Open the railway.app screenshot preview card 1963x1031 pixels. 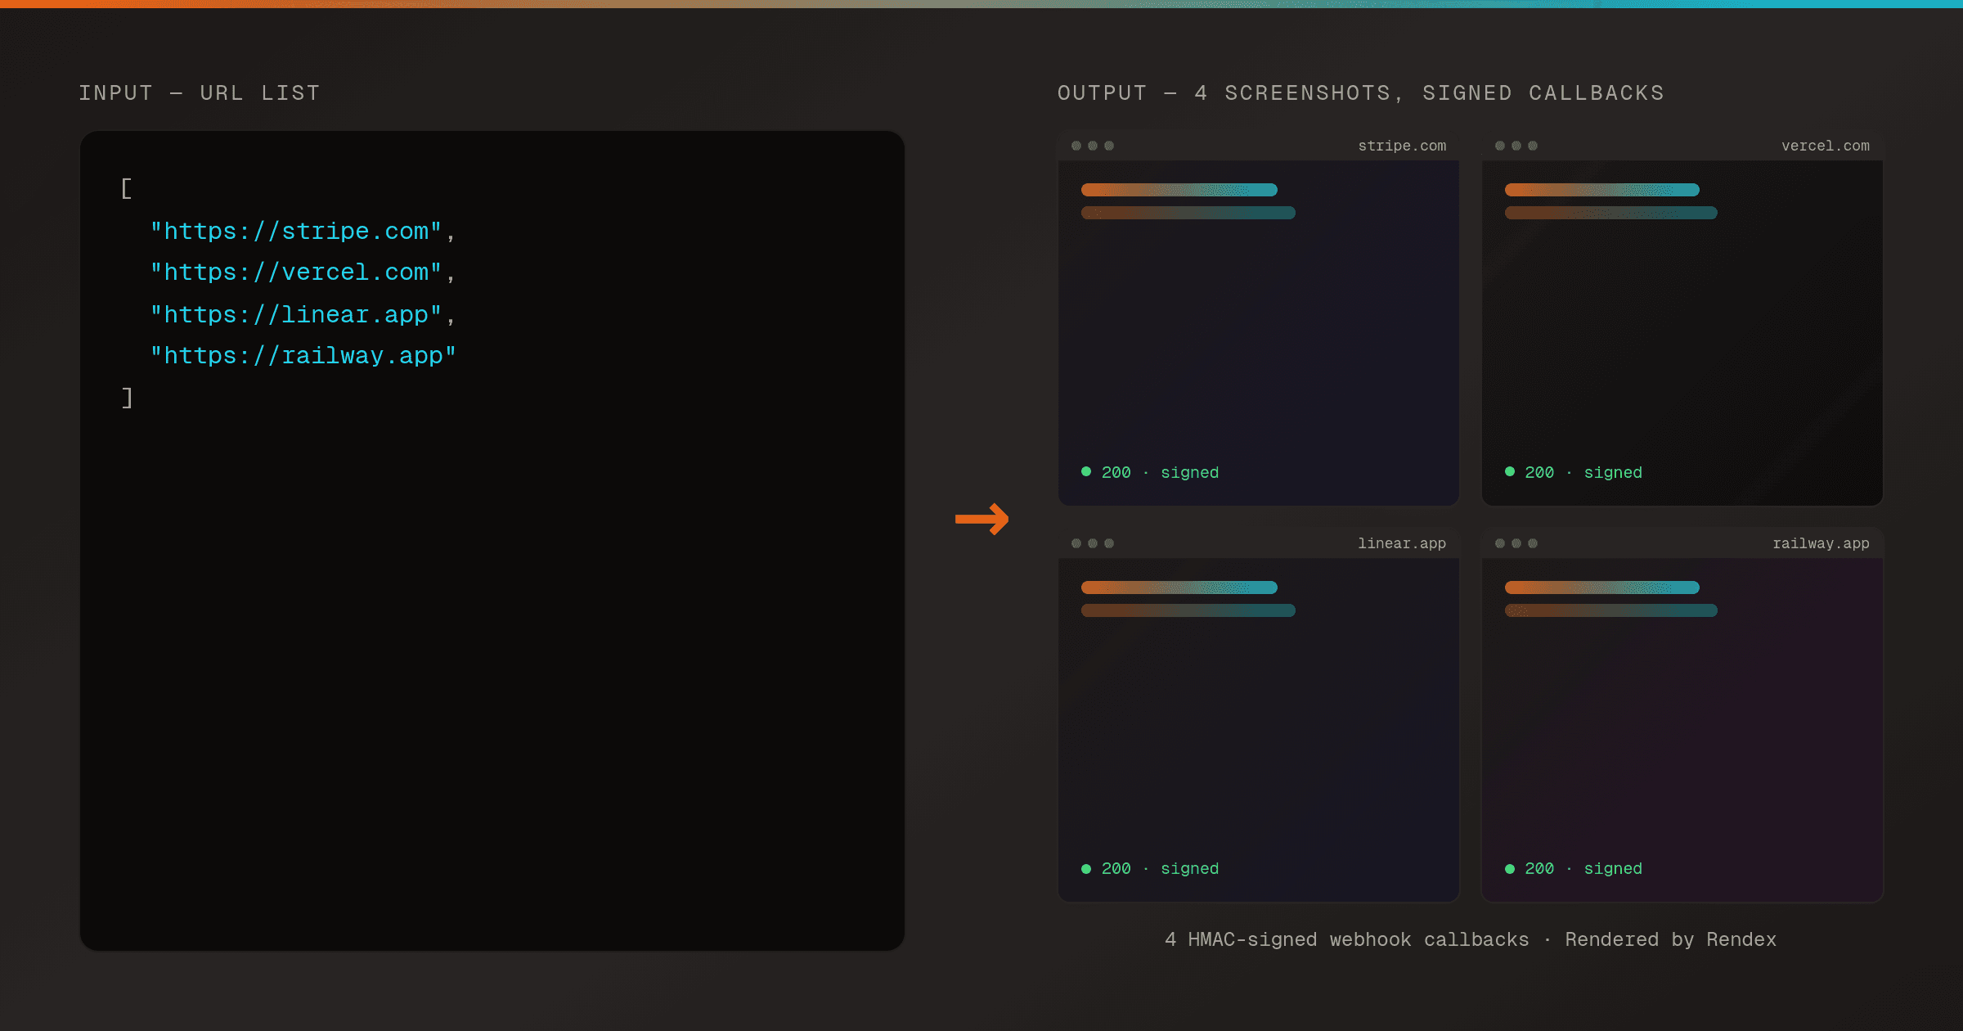pos(1682,716)
